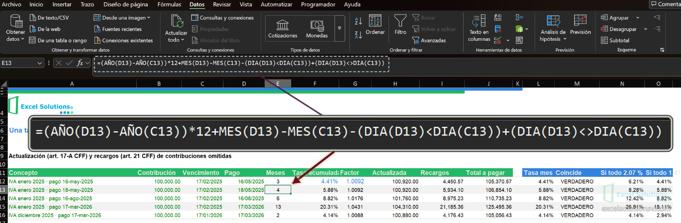This screenshot has height=223, width=681.
Task: Switch to the Fórmulas tab
Action: 169,4
